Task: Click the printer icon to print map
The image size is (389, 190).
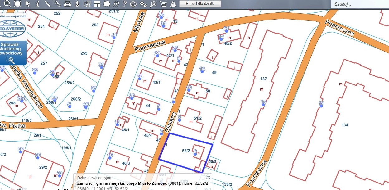Action: click(67, 4)
